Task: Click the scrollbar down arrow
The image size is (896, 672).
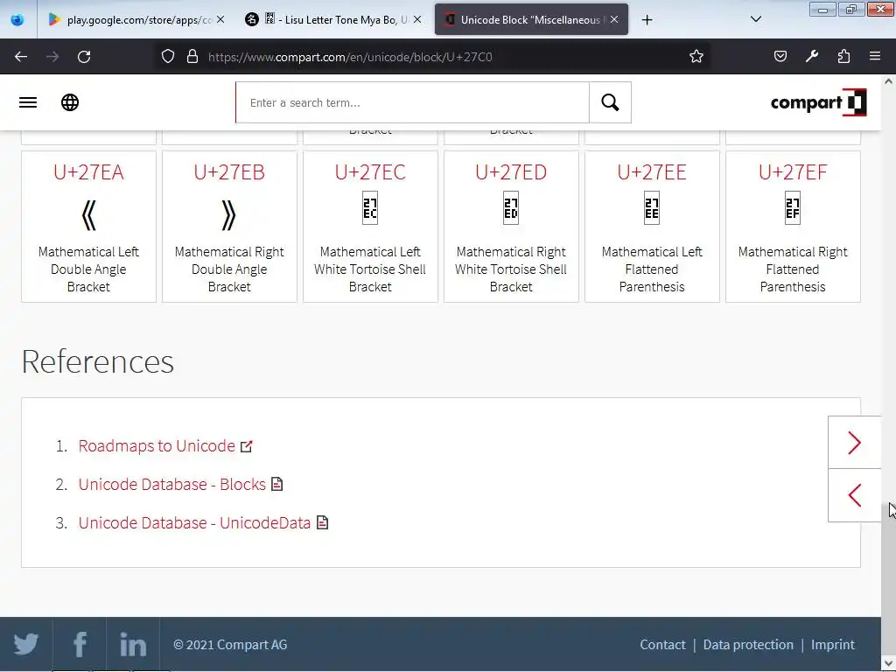Action: pos(888,664)
